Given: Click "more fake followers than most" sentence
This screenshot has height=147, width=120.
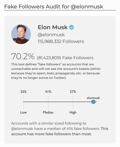Looking at the screenshot, I should [x=51, y=134].
